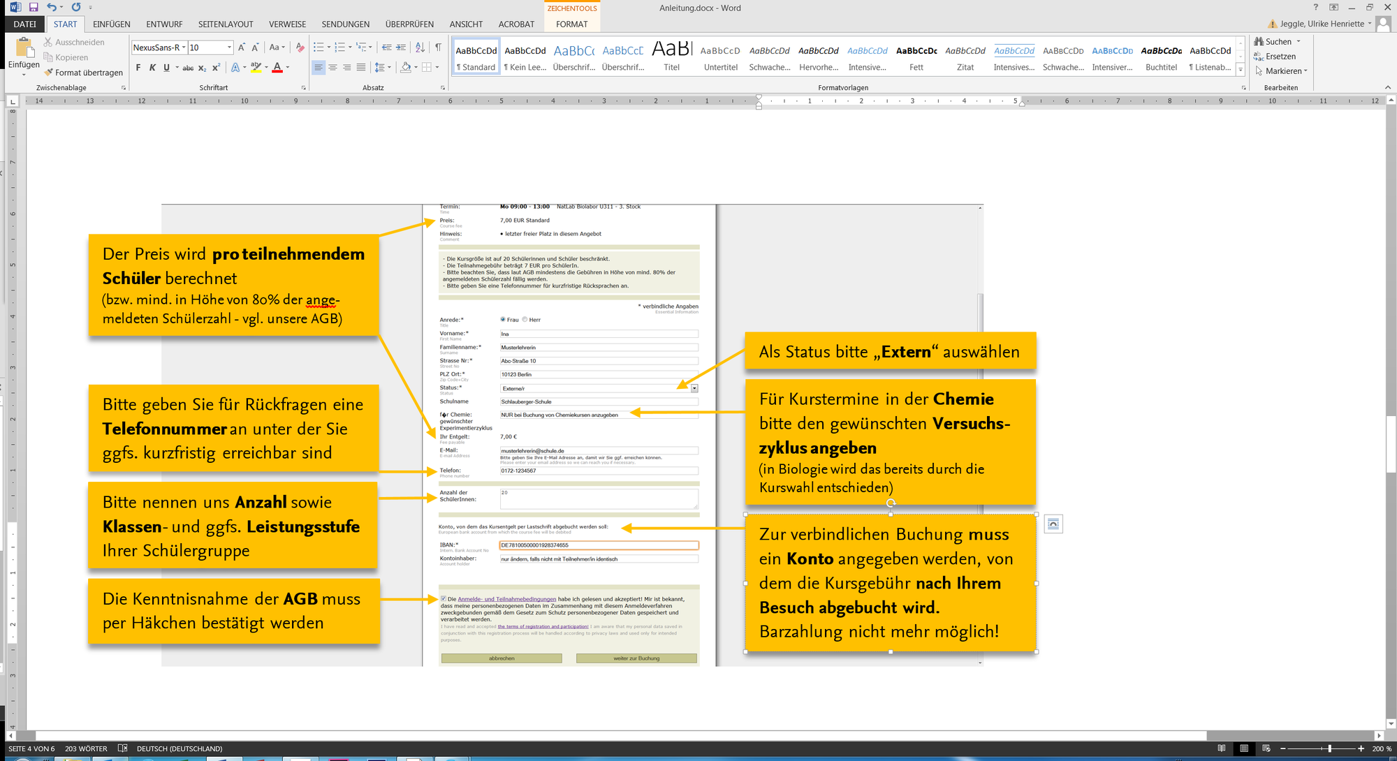
Task: Open the DATEI tab
Action: tap(25, 24)
